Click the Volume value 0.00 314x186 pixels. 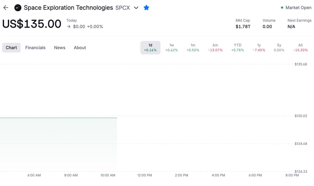pos(267,26)
